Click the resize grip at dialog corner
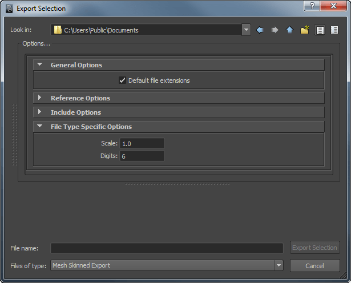This screenshot has width=351, height=283. coord(344,276)
